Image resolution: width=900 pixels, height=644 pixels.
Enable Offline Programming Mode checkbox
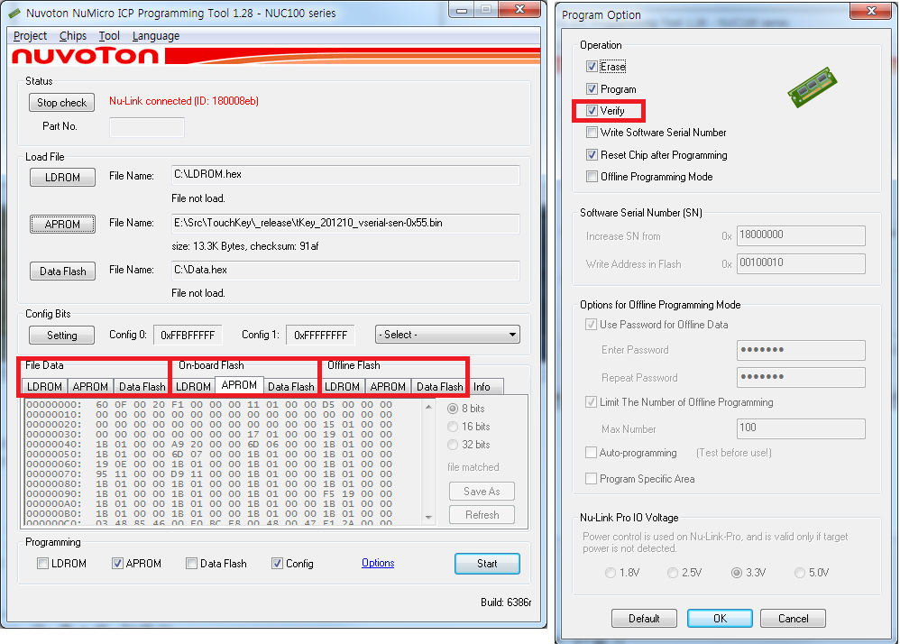(592, 177)
